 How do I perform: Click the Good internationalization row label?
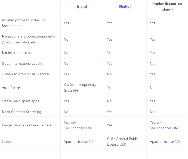(22, 63)
